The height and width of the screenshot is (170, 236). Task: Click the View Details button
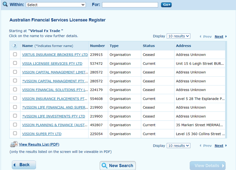pyautogui.click(x=208, y=166)
